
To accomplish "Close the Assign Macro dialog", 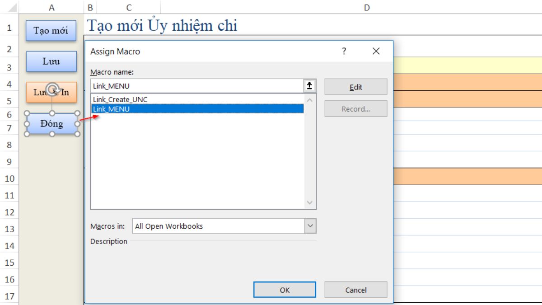I will 376,52.
